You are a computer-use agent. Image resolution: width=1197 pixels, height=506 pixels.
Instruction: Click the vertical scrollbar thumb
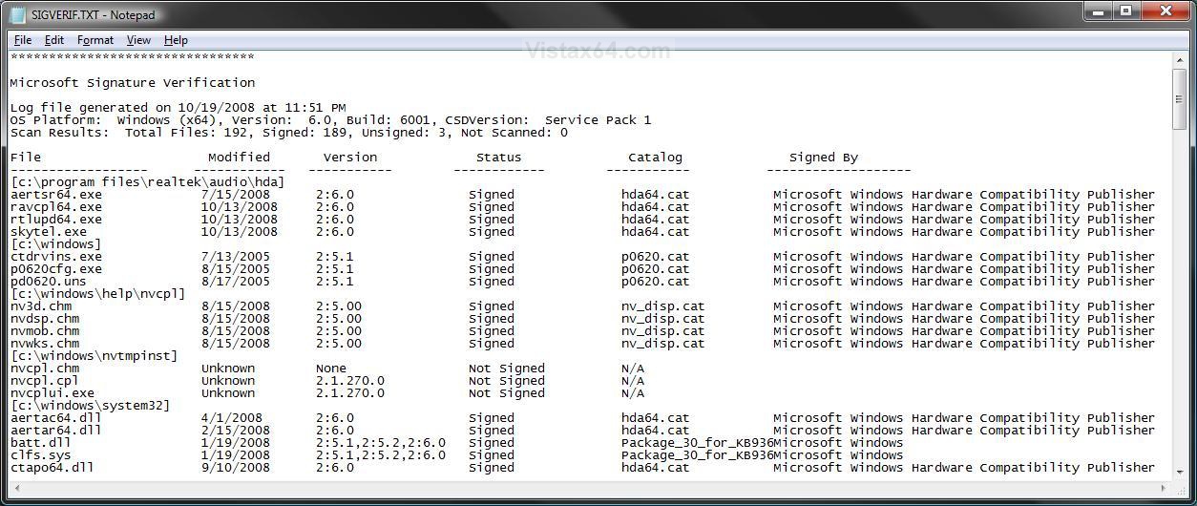(1180, 99)
